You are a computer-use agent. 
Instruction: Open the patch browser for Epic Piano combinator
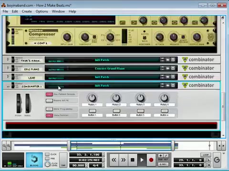coord(167,68)
